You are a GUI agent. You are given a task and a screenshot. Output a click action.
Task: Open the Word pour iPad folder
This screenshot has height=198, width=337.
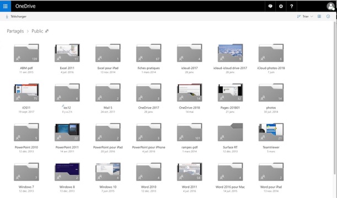coord(271,172)
